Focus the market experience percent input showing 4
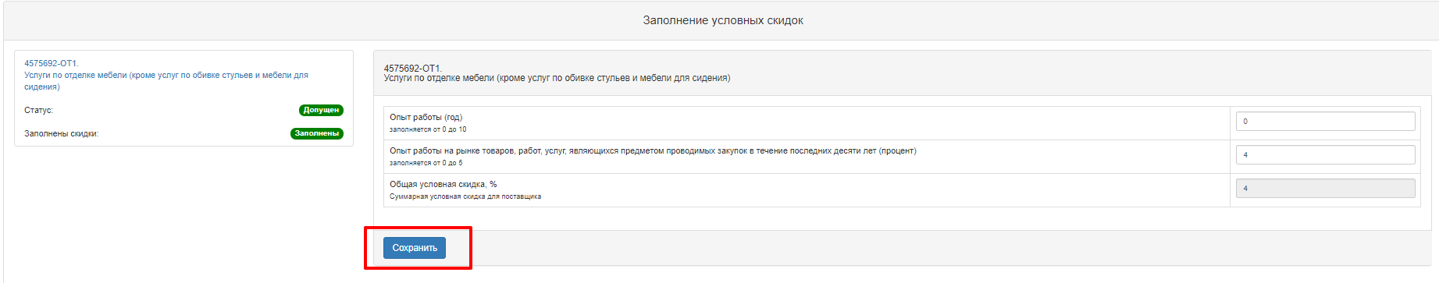Image resolution: width=1439 pixels, height=283 pixels. click(1325, 154)
